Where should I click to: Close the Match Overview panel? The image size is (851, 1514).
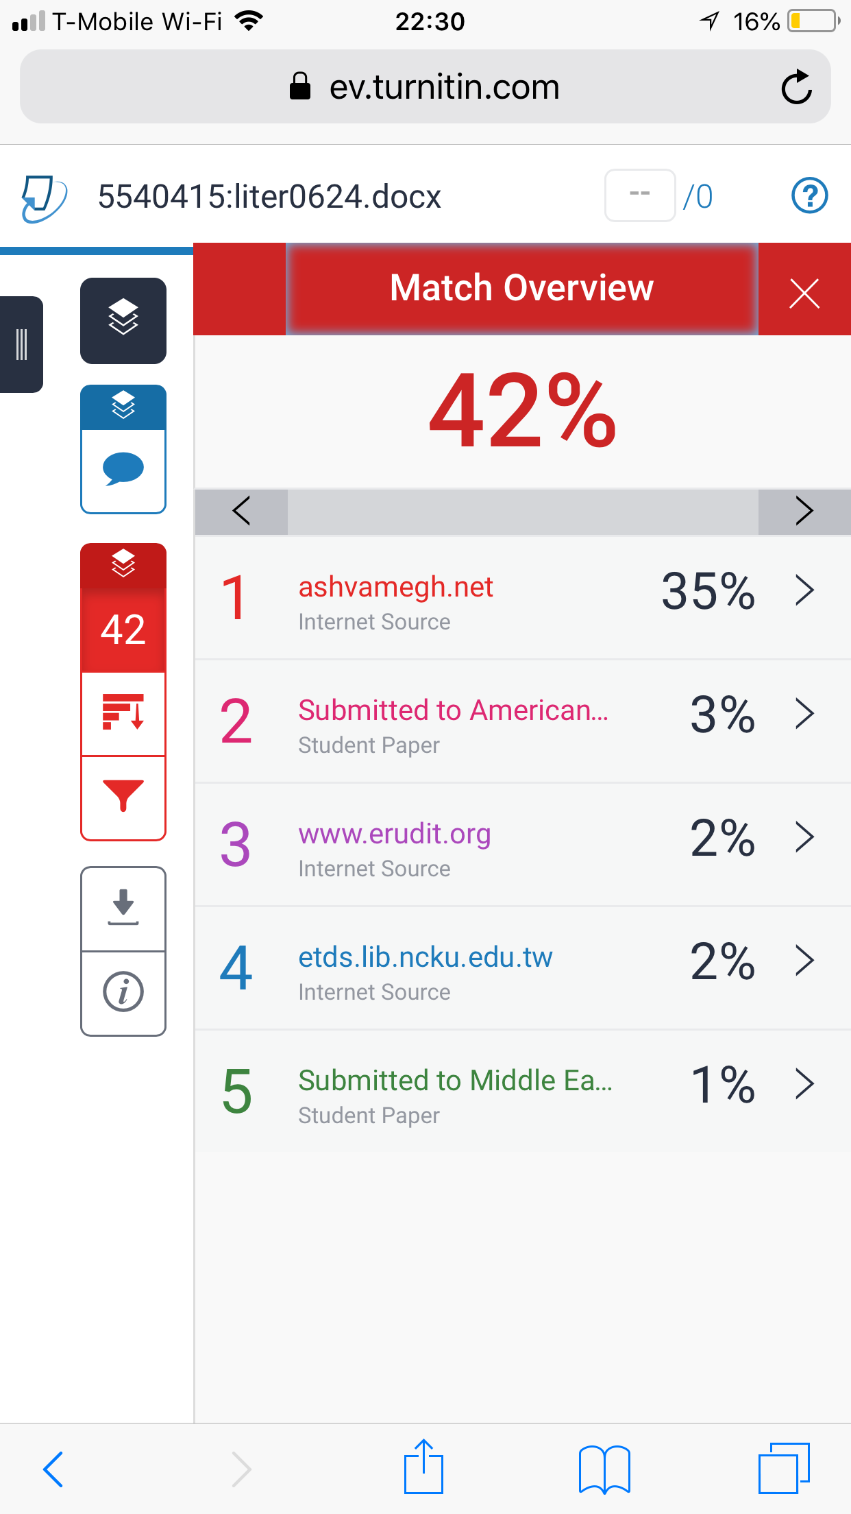point(804,293)
